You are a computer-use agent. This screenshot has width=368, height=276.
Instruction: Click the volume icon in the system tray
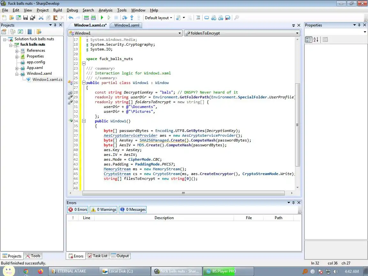[336, 272]
